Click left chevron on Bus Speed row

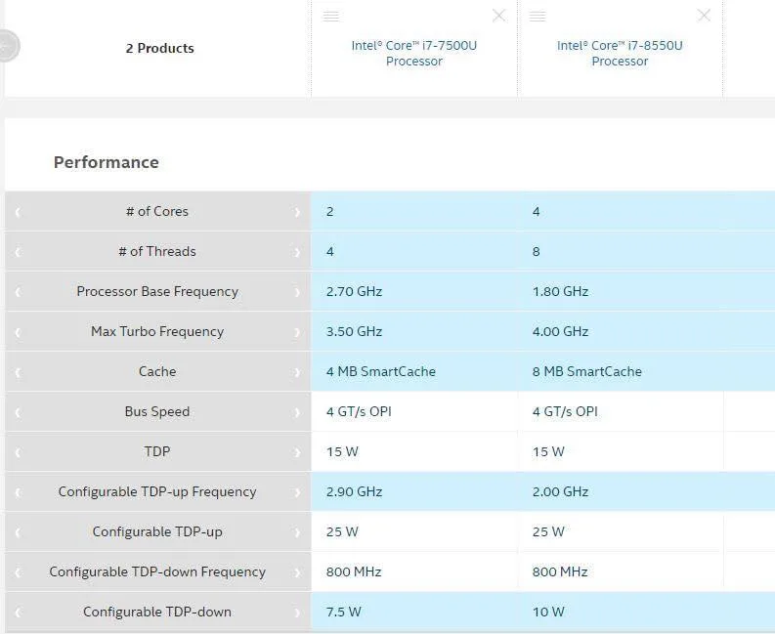18,412
